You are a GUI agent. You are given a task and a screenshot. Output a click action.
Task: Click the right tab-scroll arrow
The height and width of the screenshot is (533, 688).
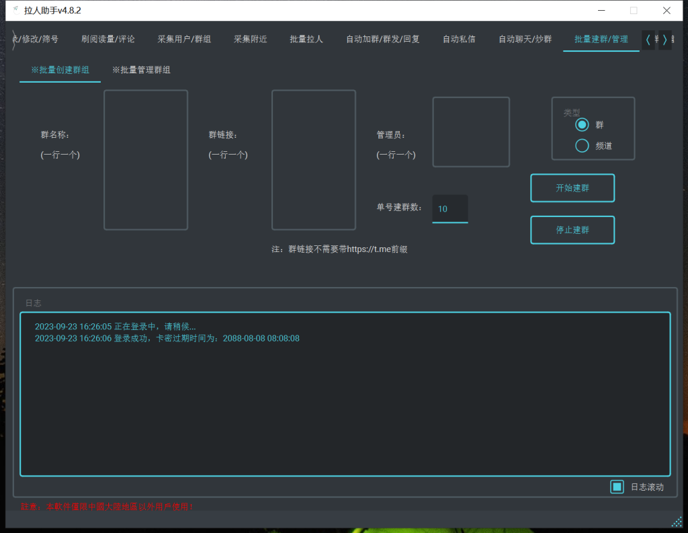(x=664, y=40)
